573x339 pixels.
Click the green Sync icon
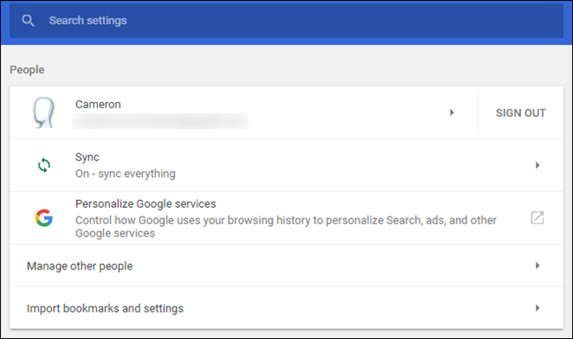tap(44, 166)
